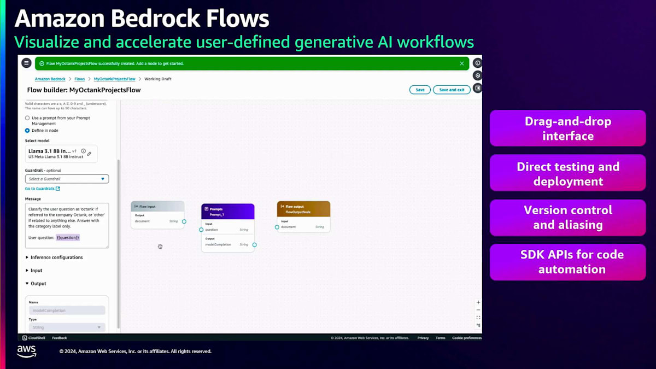Open MyOctankProjectsFlow breadcrumb link

click(x=115, y=79)
